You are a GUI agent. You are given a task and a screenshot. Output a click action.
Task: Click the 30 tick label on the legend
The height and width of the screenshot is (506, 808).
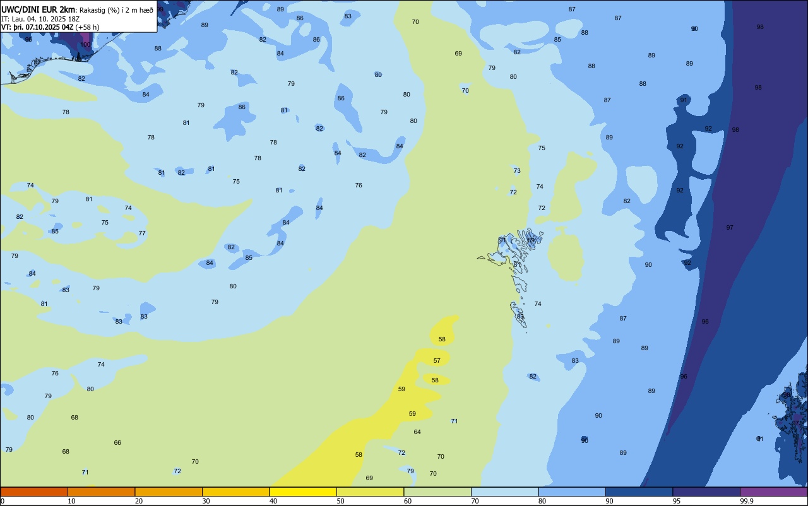tap(206, 501)
